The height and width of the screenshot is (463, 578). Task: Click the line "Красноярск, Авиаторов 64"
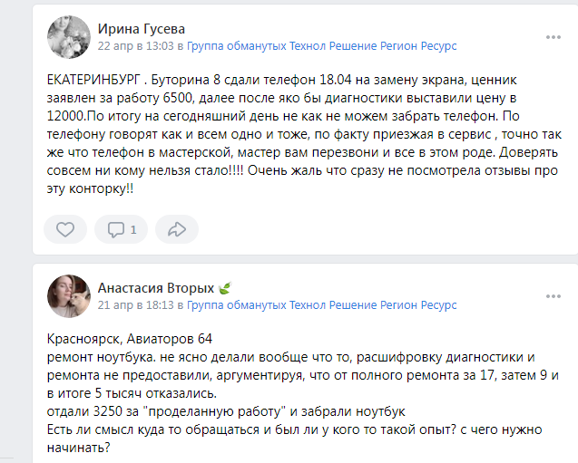129,339
